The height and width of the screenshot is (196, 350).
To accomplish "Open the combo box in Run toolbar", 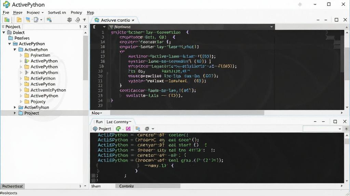I will pyautogui.click(x=323, y=129).
